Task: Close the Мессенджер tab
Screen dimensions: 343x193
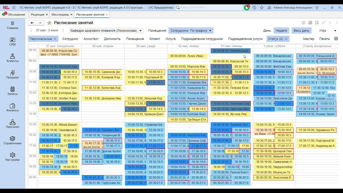Action: (x=72, y=14)
